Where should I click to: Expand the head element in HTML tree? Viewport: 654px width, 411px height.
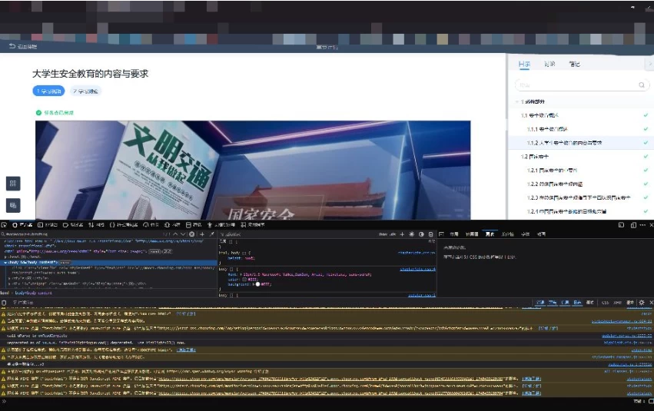point(5,257)
